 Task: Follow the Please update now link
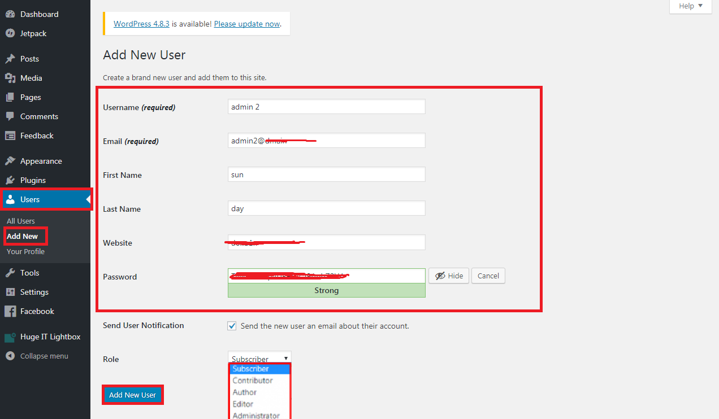(x=247, y=24)
